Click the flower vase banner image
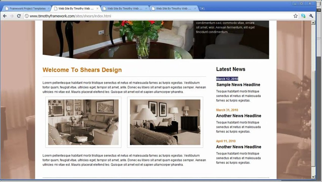 pyautogui.click(x=156, y=40)
